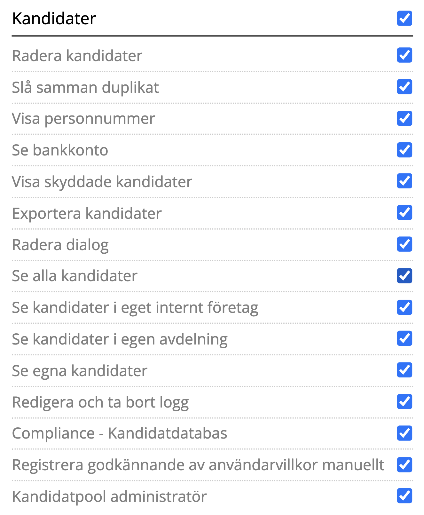The height and width of the screenshot is (515, 424).
Task: Click the Se bankkonto label text
Action: (60, 150)
